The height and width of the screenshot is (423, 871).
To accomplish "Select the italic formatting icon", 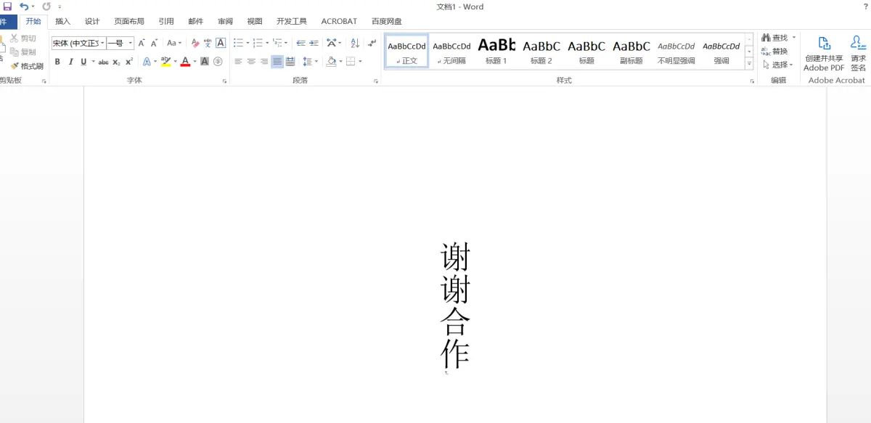I will click(x=71, y=61).
